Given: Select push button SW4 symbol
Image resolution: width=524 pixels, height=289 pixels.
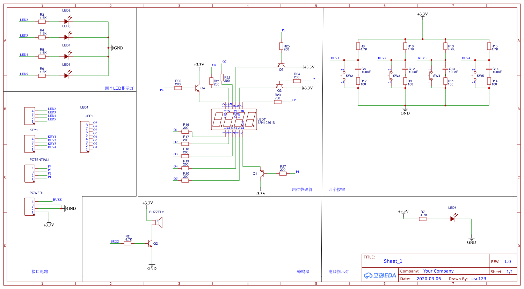Looking at the screenshot, I should (x=430, y=76).
